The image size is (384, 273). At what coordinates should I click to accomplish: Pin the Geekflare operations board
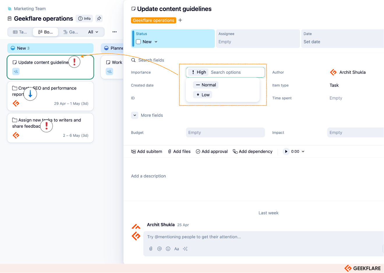click(x=99, y=19)
